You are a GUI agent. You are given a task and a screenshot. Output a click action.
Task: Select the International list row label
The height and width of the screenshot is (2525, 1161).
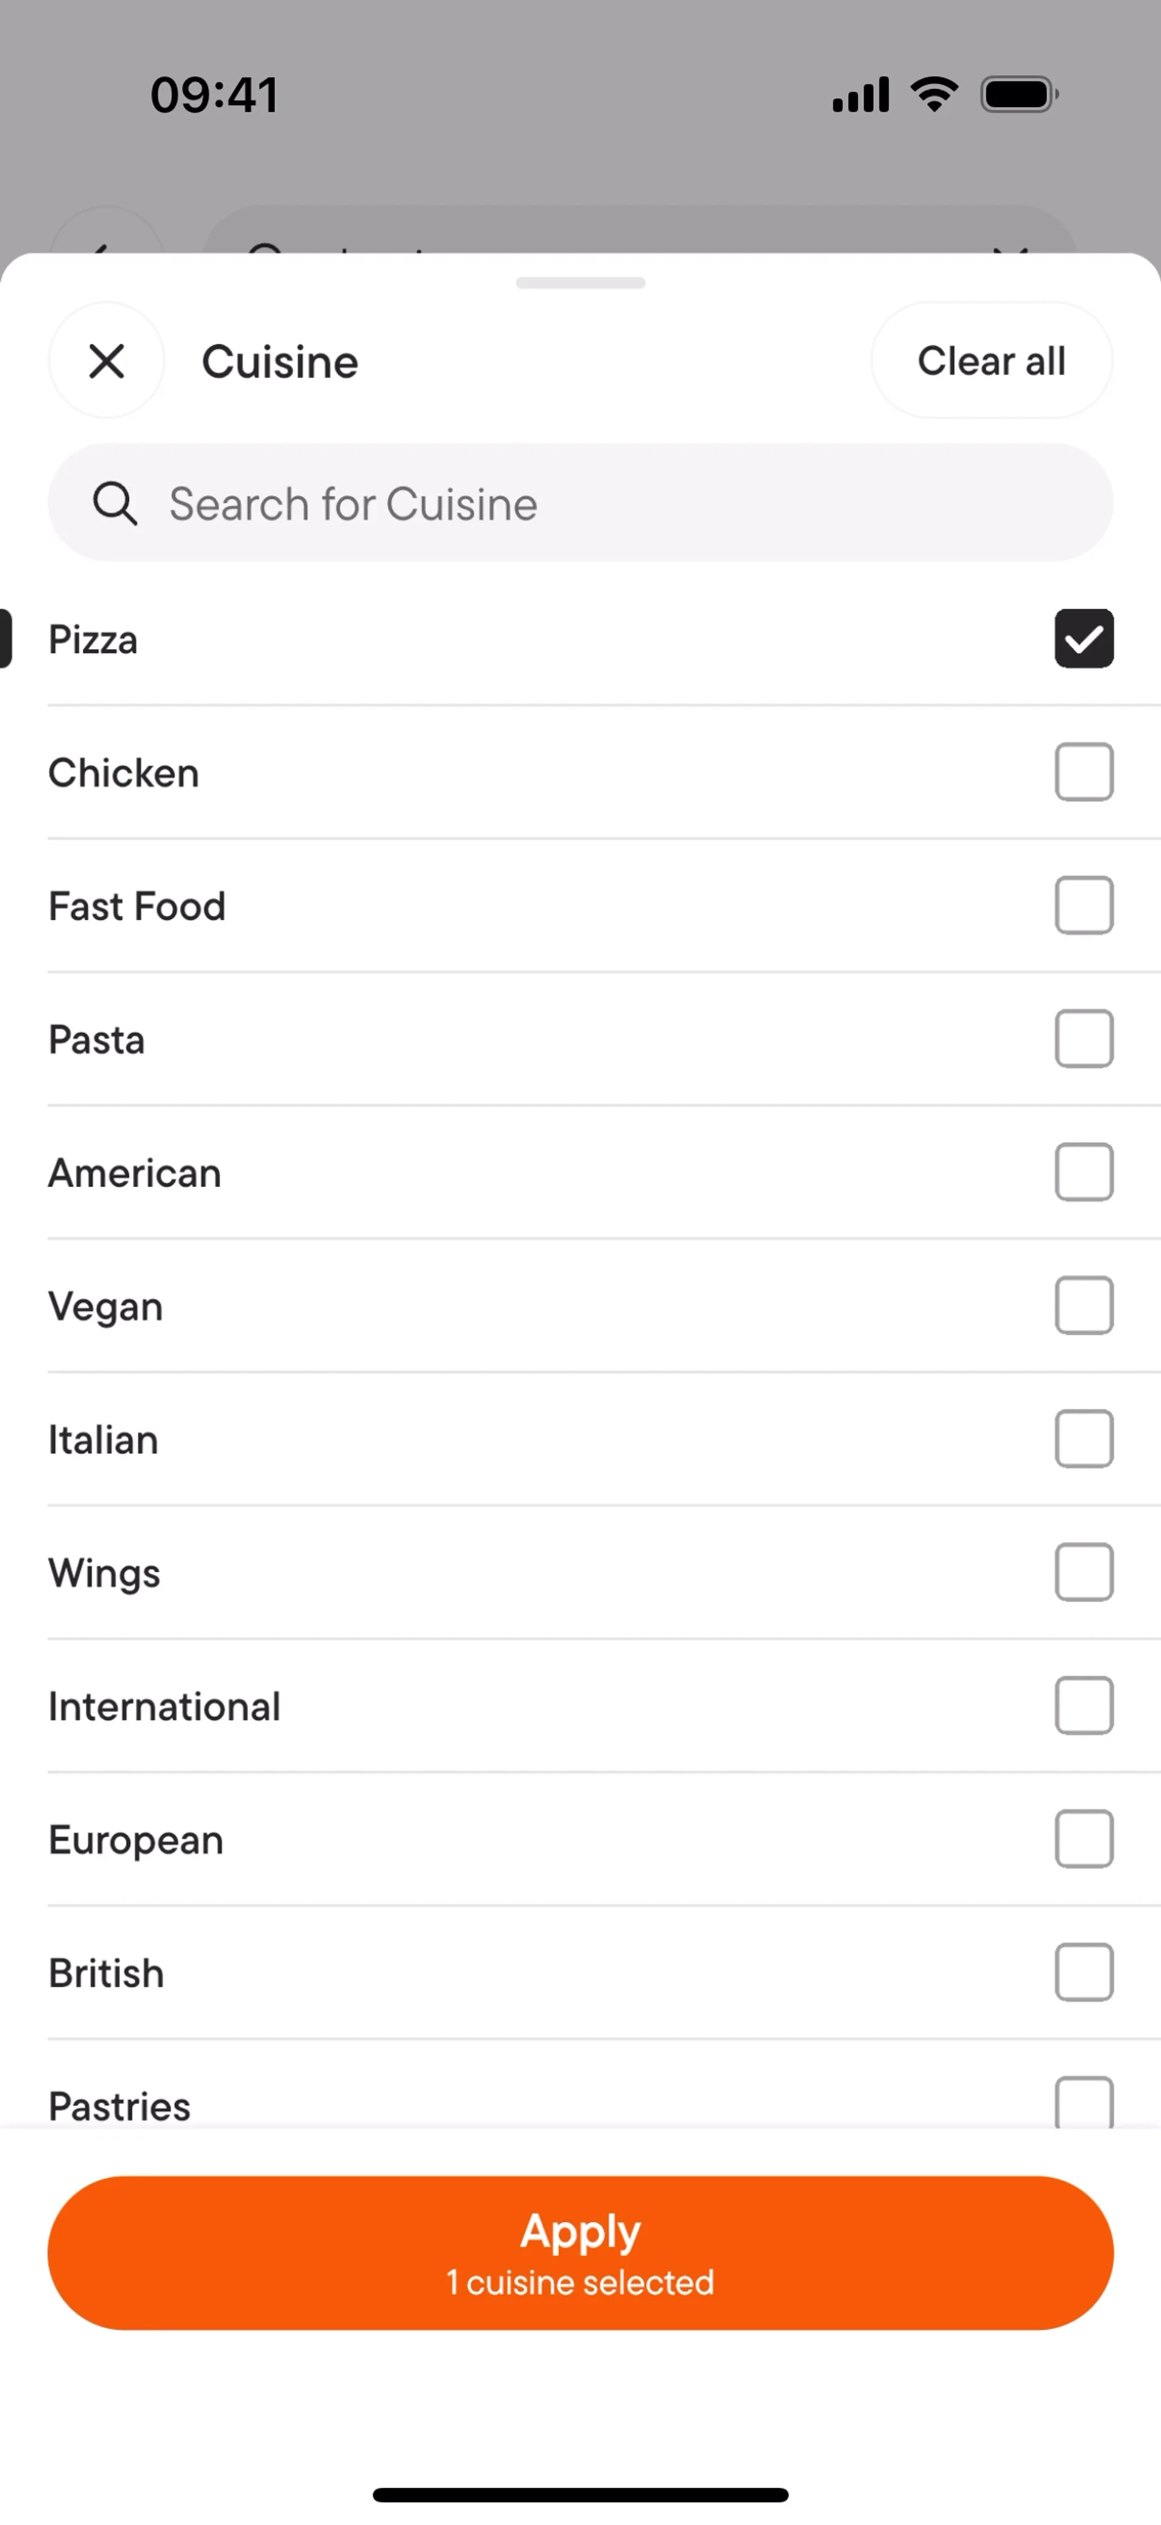pos(164,1707)
